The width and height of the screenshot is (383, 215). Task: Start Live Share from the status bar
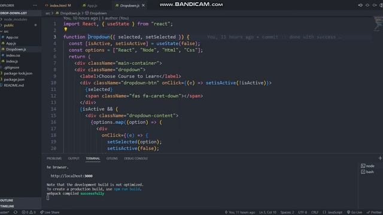pos(50,213)
